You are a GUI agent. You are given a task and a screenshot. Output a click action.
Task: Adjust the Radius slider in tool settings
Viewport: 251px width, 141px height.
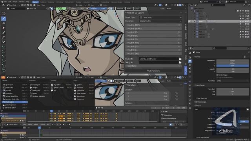[x=78, y=9]
